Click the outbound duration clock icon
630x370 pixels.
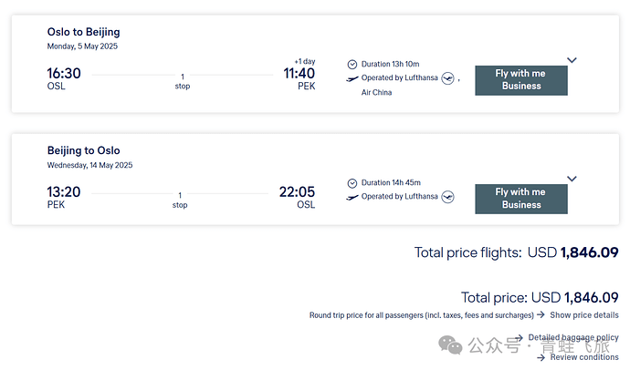coord(352,64)
